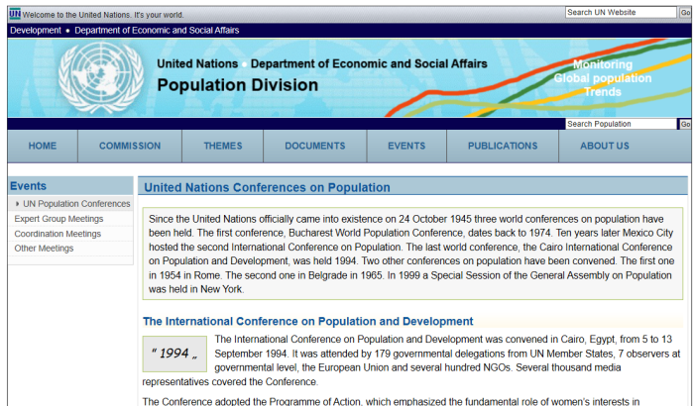
Task: Open Department of Economic and Social Affairs link
Action: [157, 30]
